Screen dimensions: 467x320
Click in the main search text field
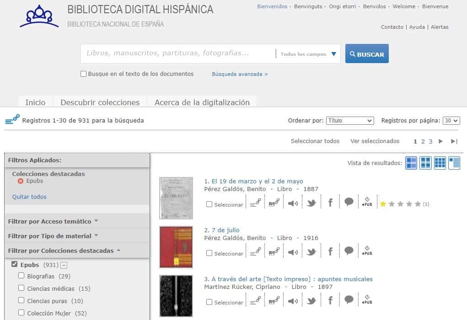178,53
